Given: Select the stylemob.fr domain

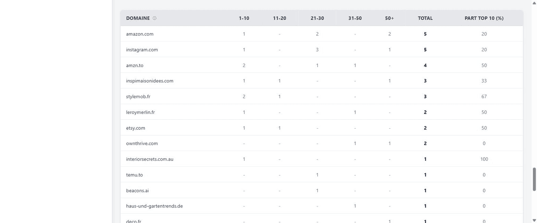Looking at the screenshot, I should tap(138, 97).
